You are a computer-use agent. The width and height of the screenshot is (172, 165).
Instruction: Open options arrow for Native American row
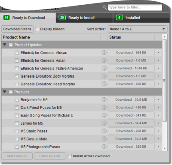pyautogui.click(x=158, y=68)
